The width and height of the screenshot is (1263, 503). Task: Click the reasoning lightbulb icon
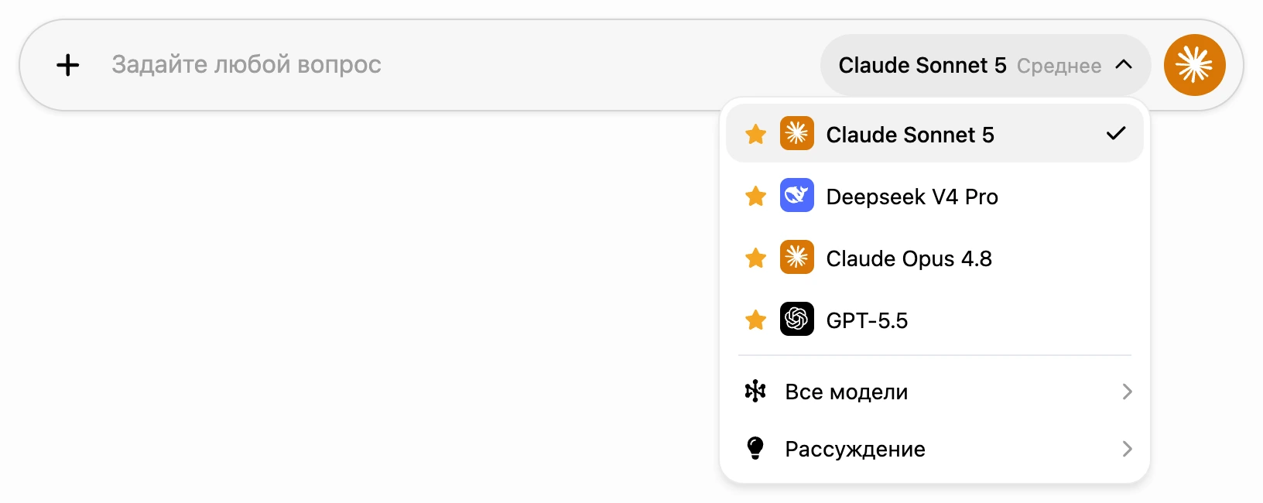(755, 448)
